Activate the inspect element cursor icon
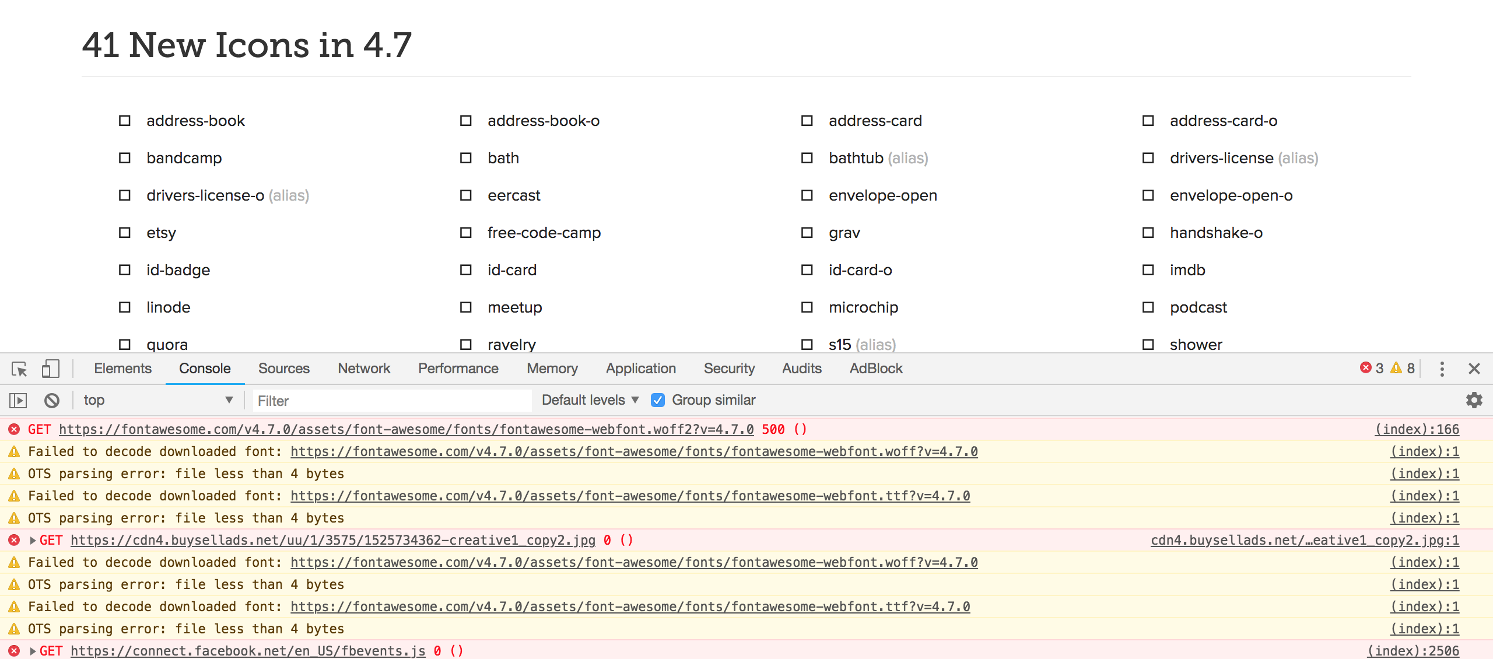This screenshot has width=1493, height=659. coord(20,369)
